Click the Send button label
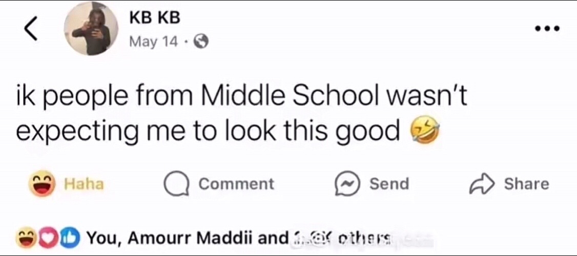The image size is (577, 256). tap(389, 184)
